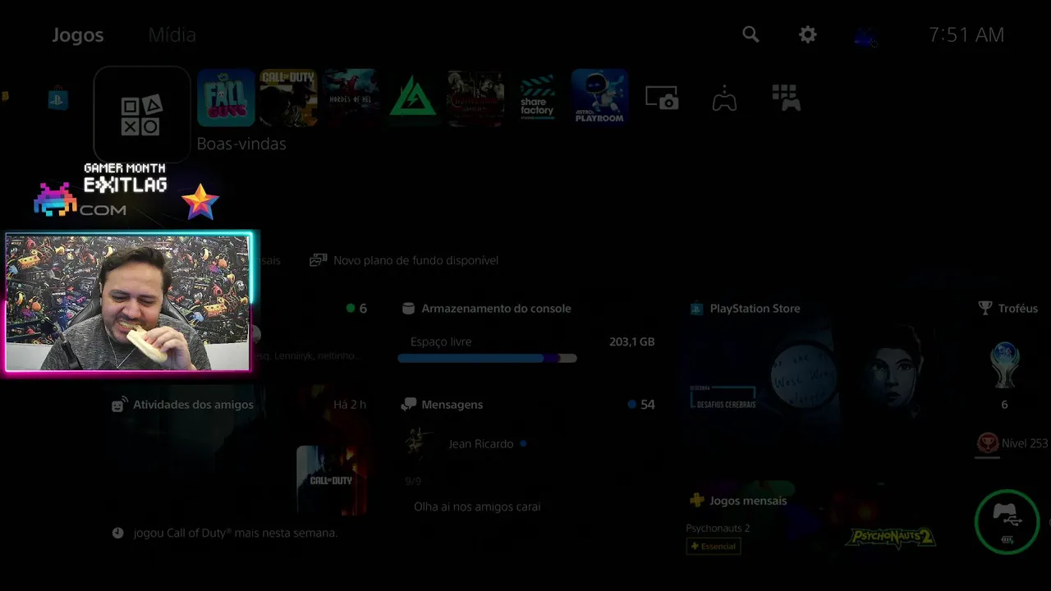
Task: Click the platinum trophy icon
Action: pos(1004,364)
